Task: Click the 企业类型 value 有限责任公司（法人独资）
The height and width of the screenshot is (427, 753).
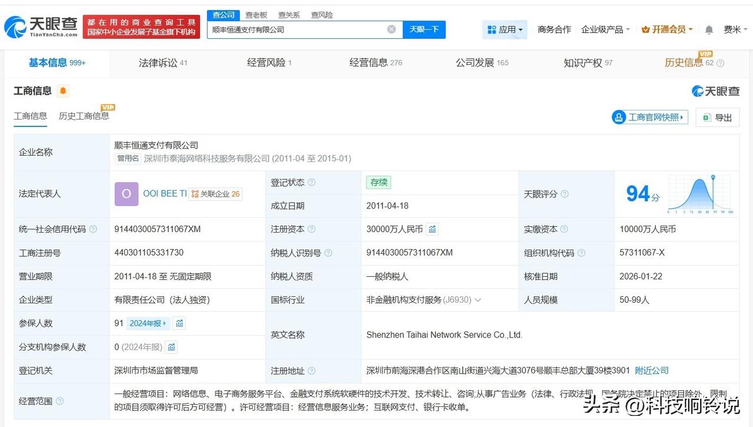Action: click(162, 300)
